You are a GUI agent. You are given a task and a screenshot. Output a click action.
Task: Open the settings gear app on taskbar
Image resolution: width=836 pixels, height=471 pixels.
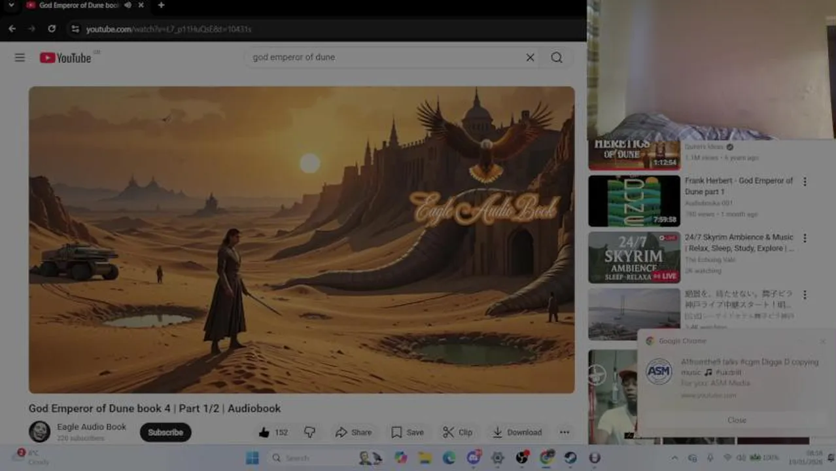point(498,458)
